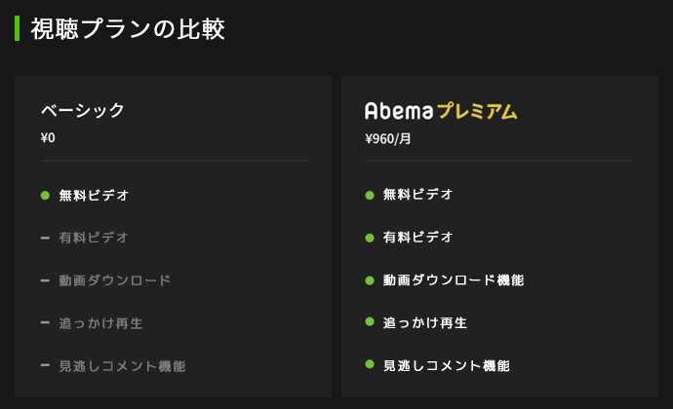673x409 pixels.
Task: Click dash icon beside Basic 見逃しコメント機能
Action: tap(45, 365)
